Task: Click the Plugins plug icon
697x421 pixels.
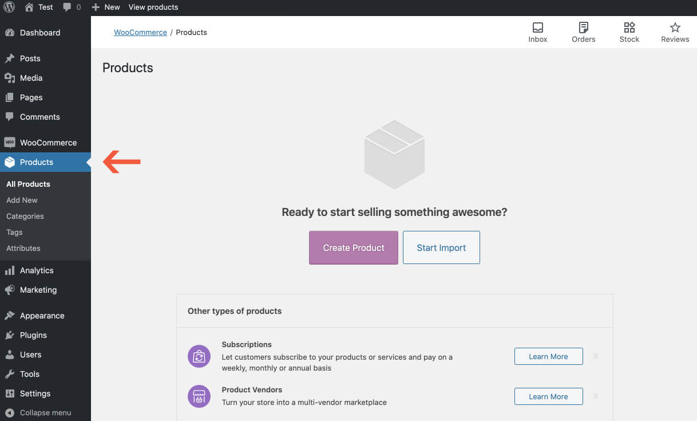Action: 10,335
